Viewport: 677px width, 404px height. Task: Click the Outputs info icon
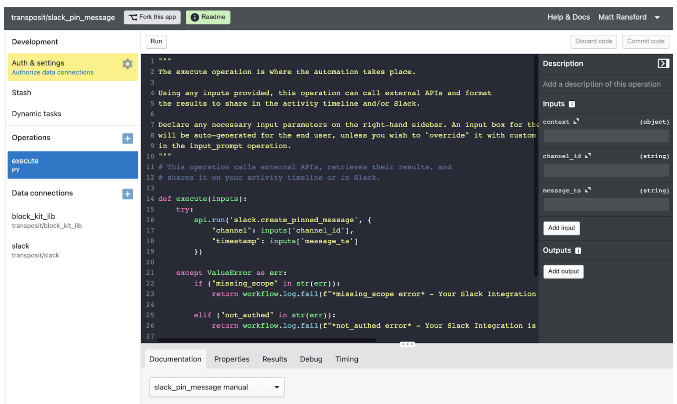[578, 251]
